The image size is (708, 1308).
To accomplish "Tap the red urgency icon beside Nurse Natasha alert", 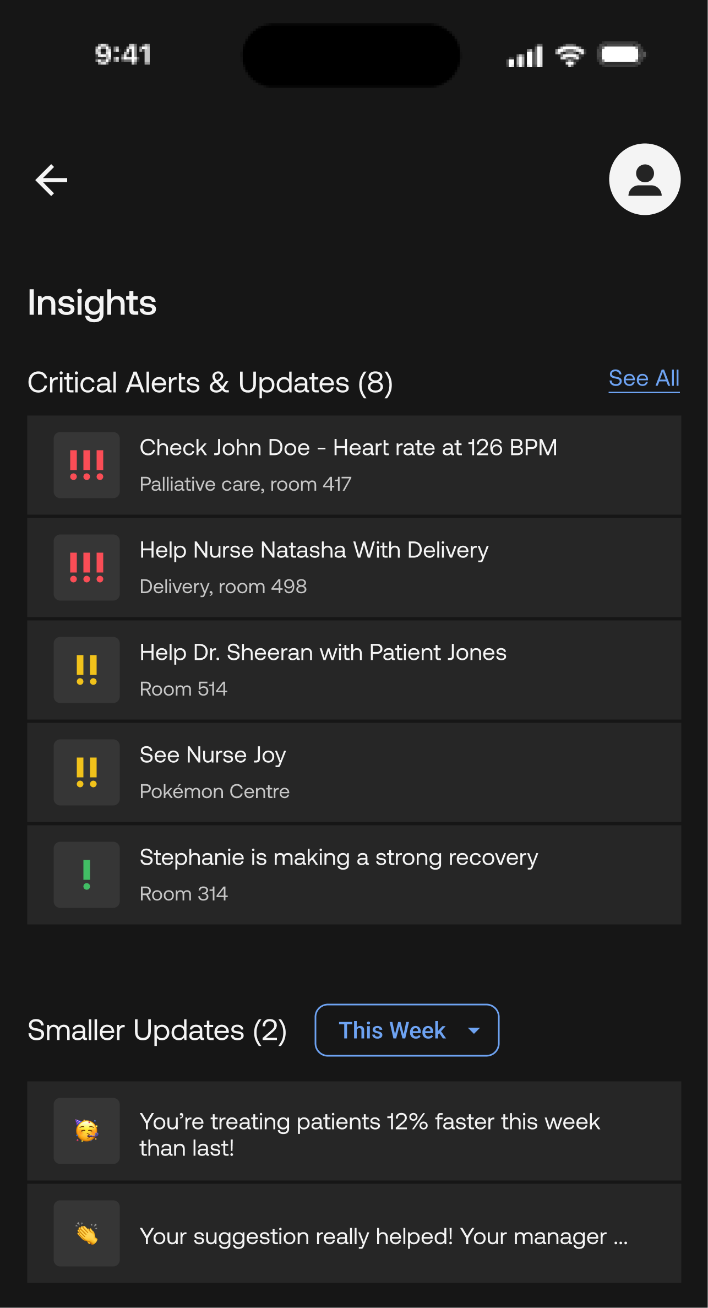I will coord(86,568).
